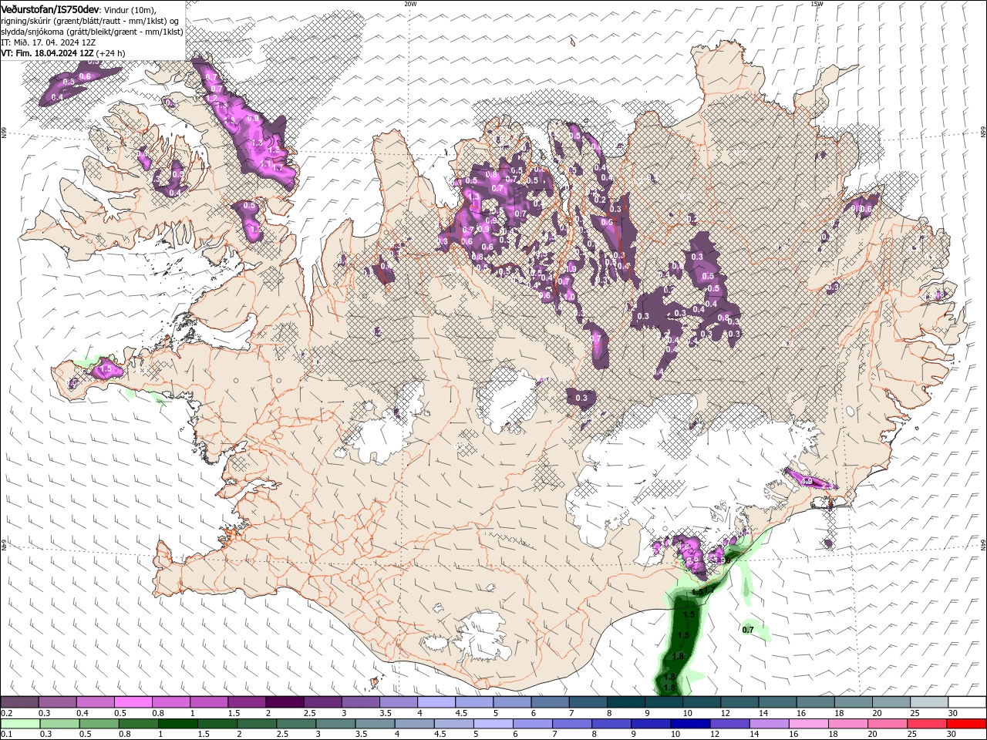Pick the lavender swatch at 14, lower legend
This screenshot has width=987, height=740.
tap(768, 724)
